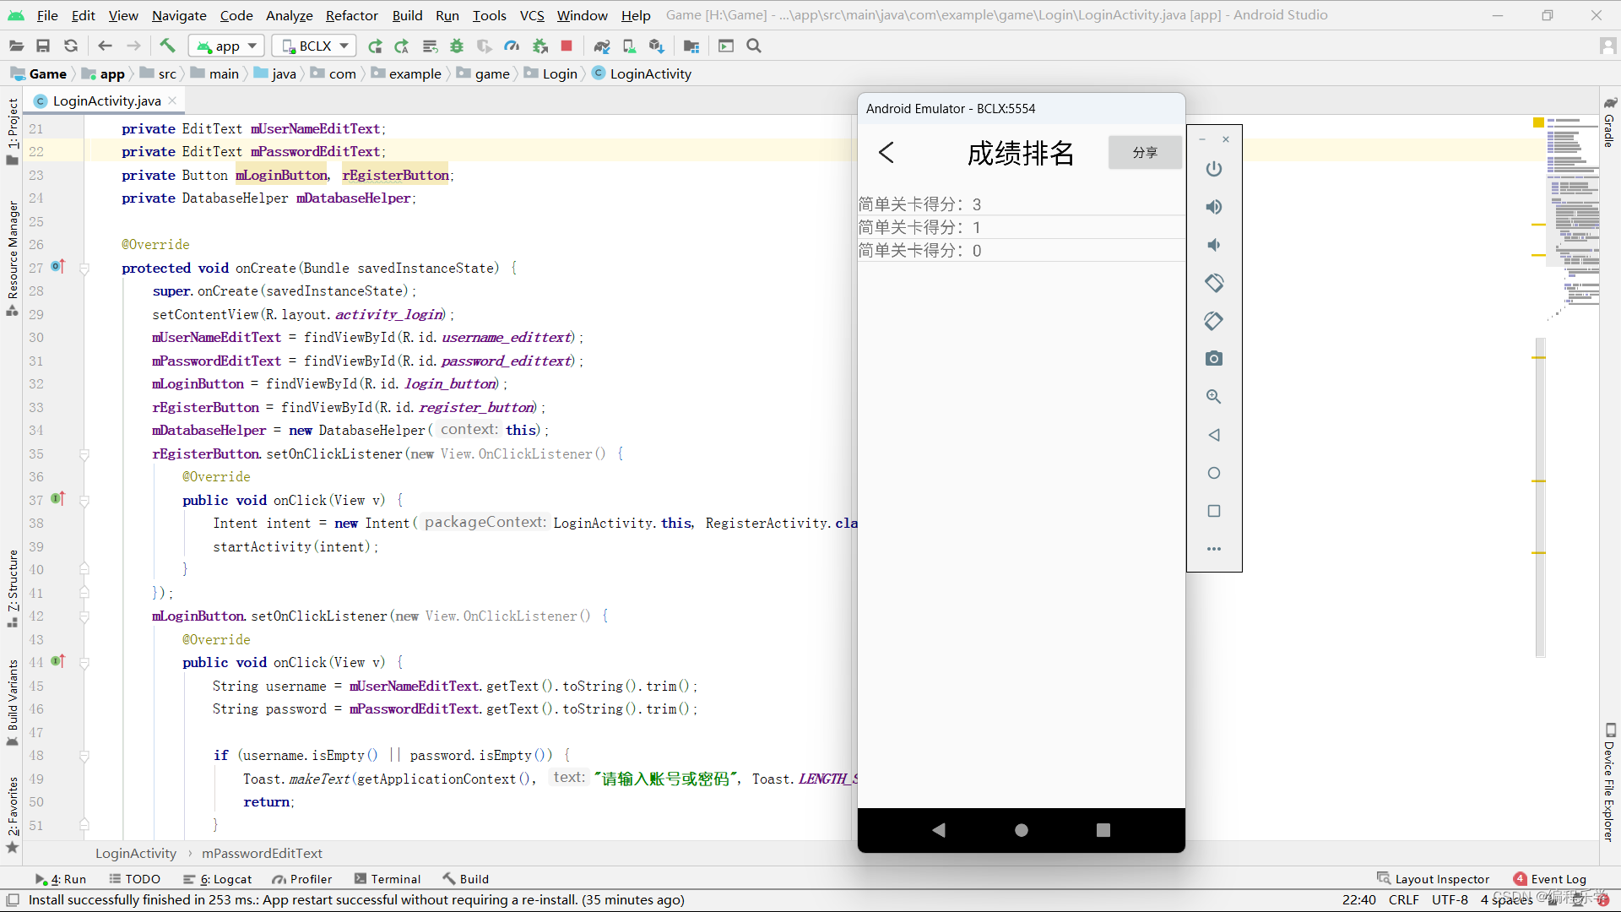Click the Make Project hammer icon
1621x912 pixels.
[x=167, y=46]
